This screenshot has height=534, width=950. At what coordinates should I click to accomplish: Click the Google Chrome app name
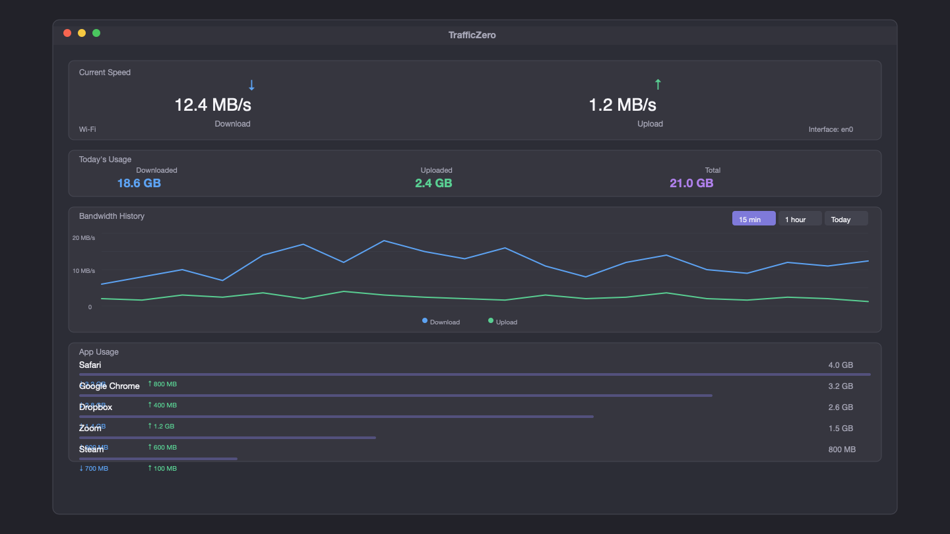110,386
